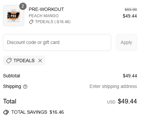Click the Apply discount button
Image resolution: width=142 pixels, height=120 pixels.
(x=126, y=42)
